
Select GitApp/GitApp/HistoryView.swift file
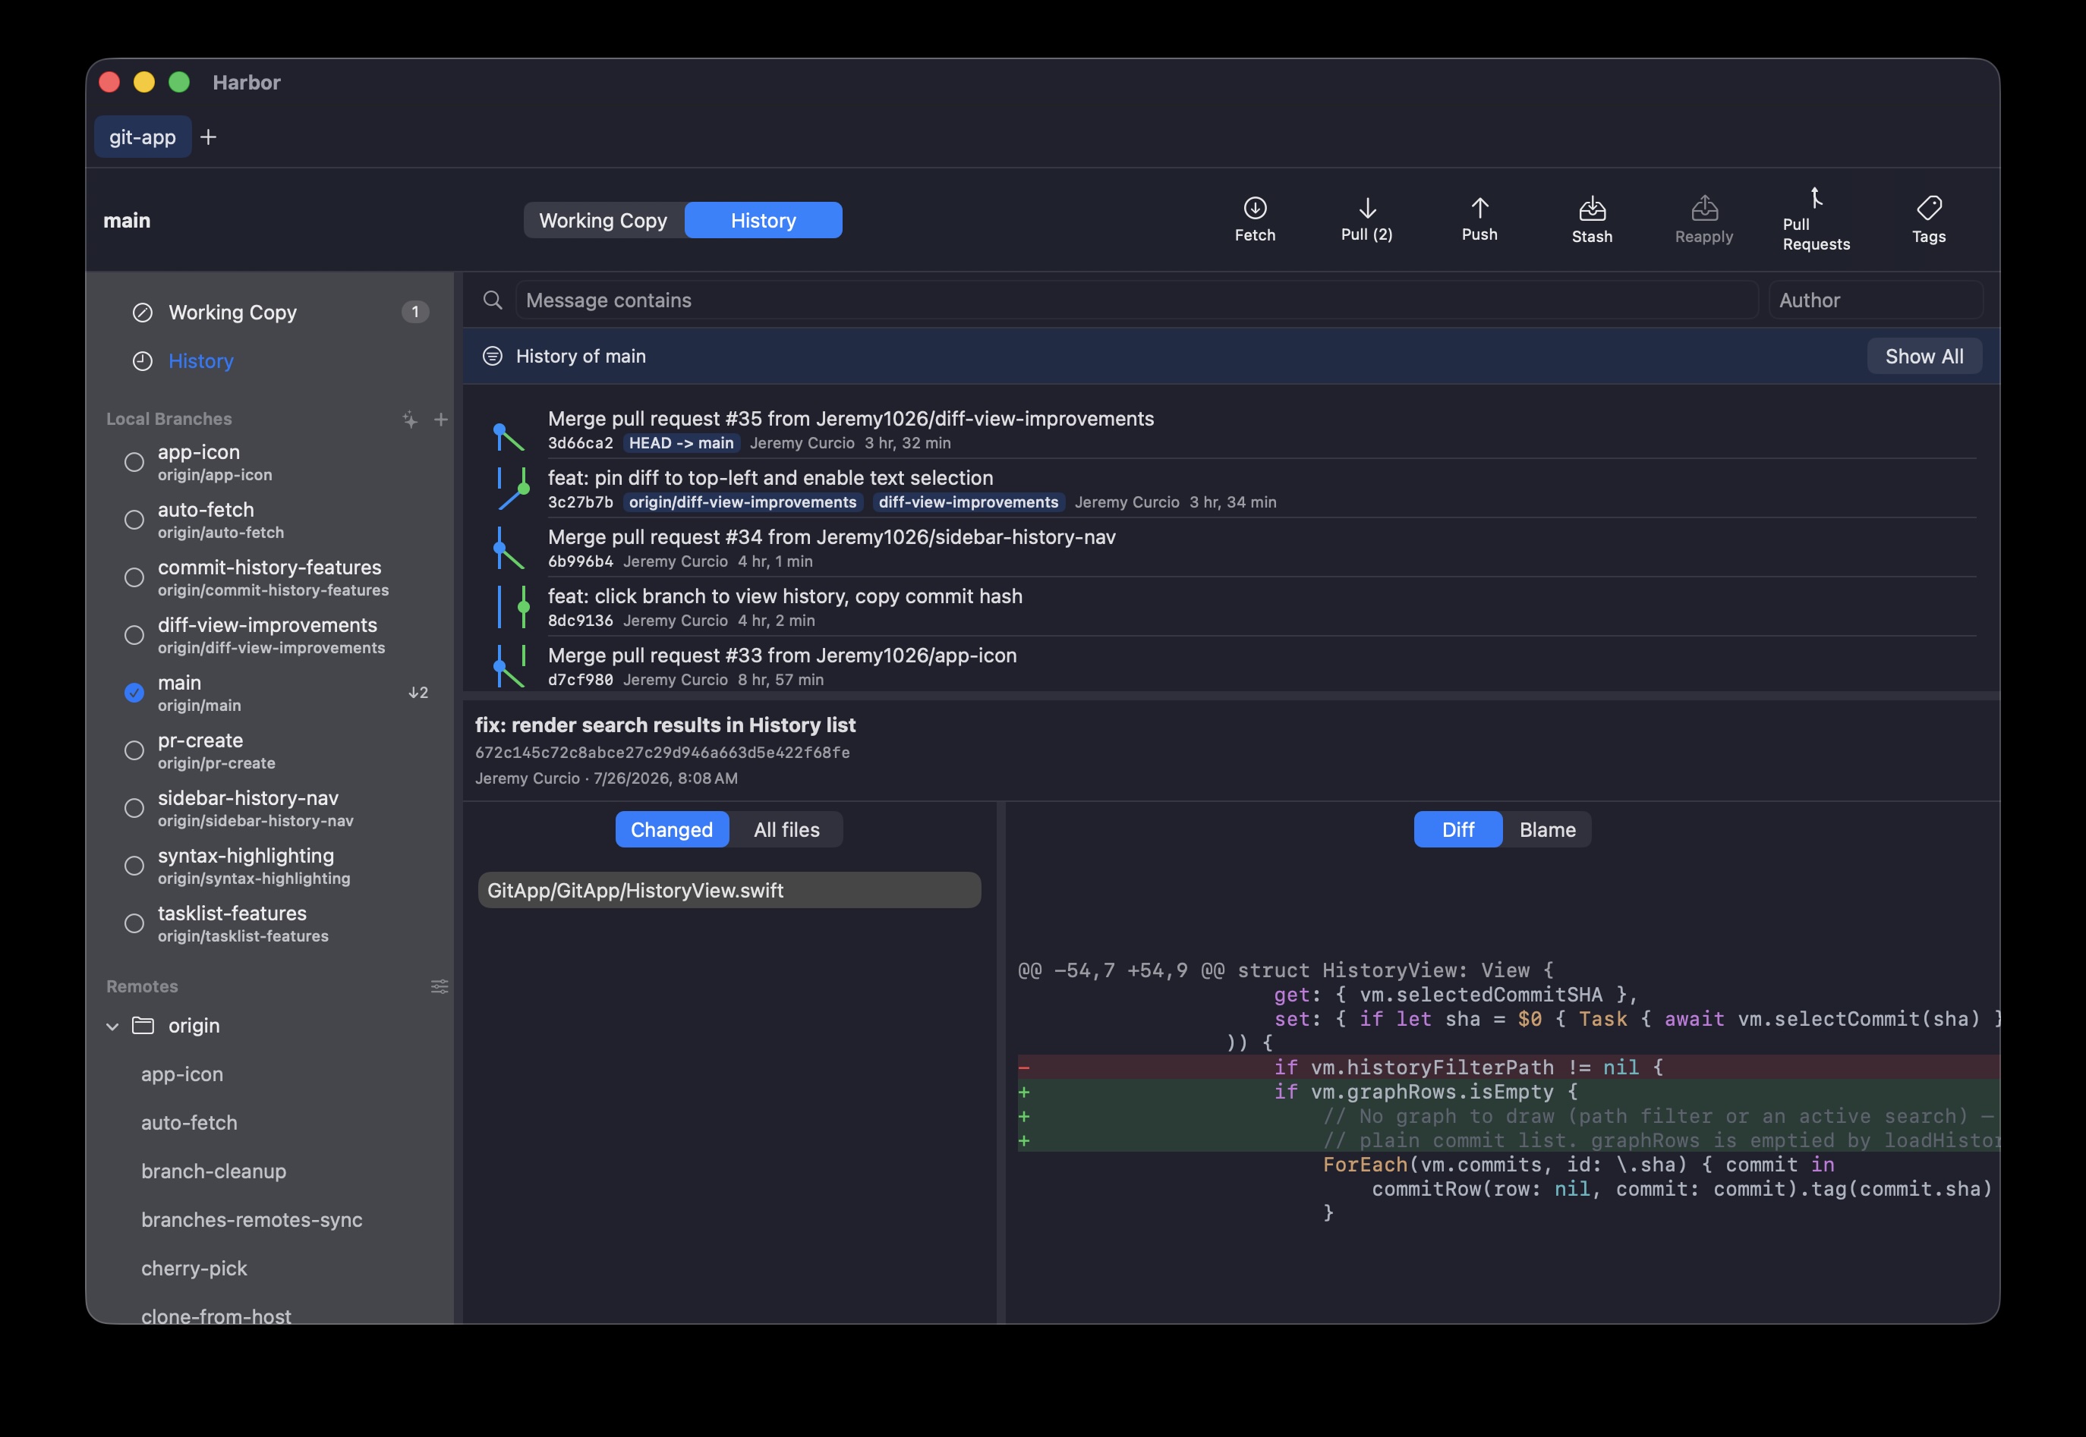pyautogui.click(x=729, y=889)
